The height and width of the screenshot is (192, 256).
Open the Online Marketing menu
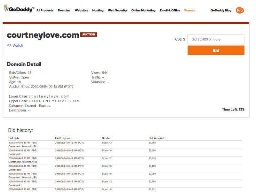[143, 10]
